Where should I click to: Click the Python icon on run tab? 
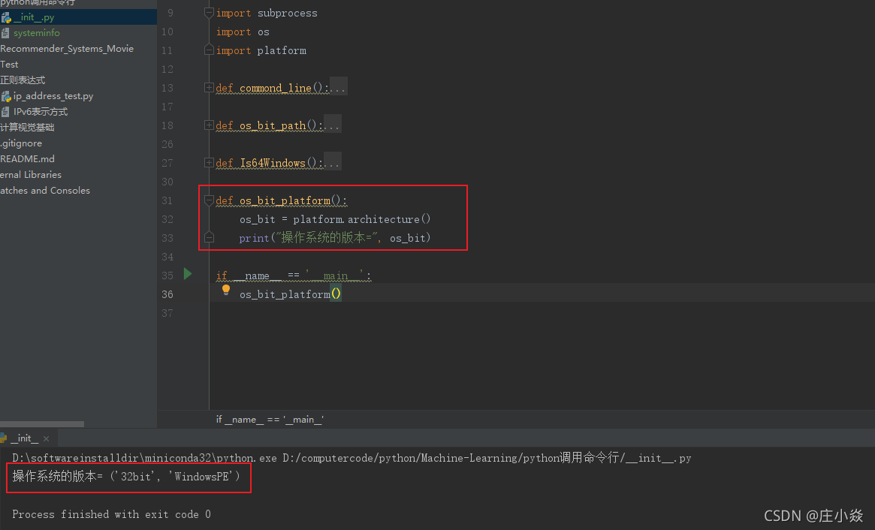3,438
